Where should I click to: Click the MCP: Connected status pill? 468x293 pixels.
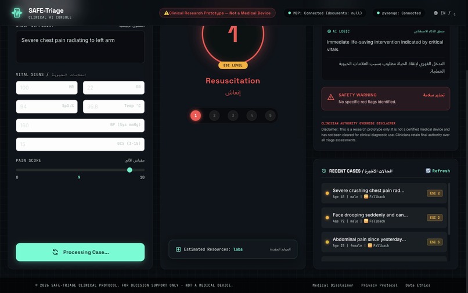[325, 13]
